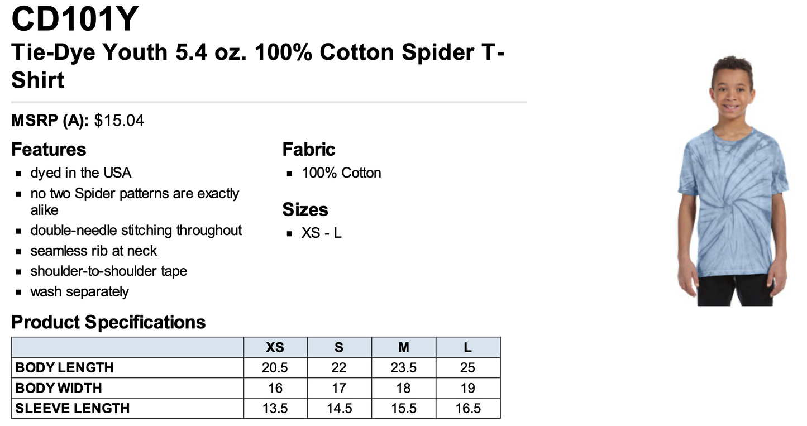Click the 20.5 body length cell

click(x=275, y=367)
